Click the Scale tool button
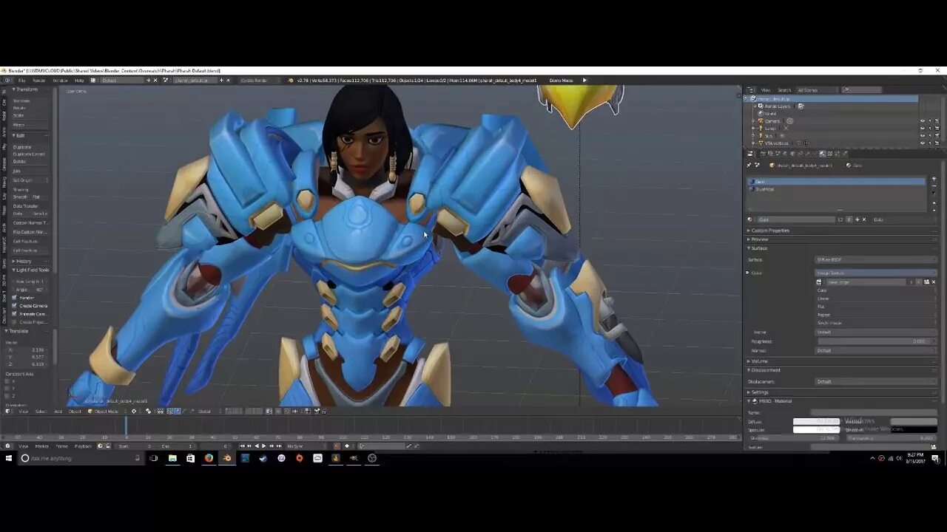This screenshot has height=532, width=947. coord(30,115)
